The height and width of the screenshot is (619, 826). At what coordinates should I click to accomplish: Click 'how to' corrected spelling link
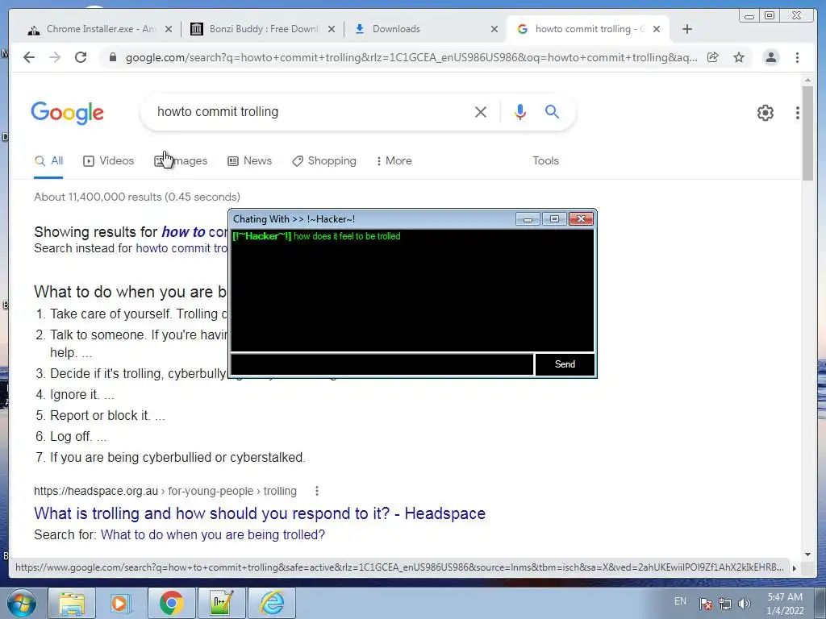[x=183, y=231]
